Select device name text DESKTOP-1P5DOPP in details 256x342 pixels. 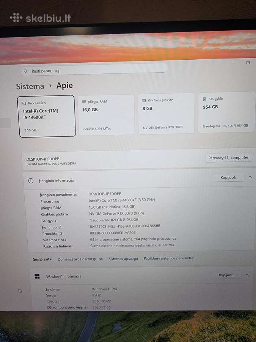click(x=105, y=194)
